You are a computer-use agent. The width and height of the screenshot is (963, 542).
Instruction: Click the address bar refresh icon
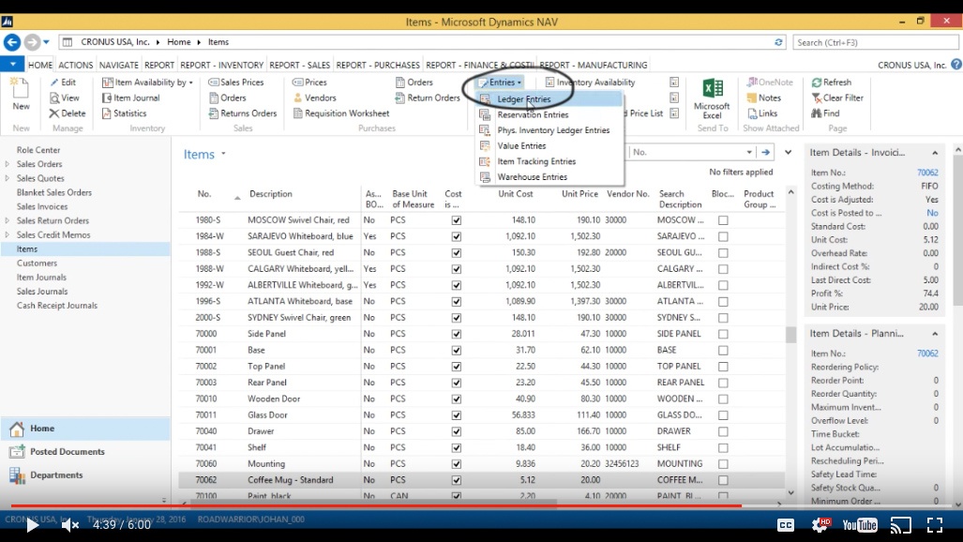[779, 42]
